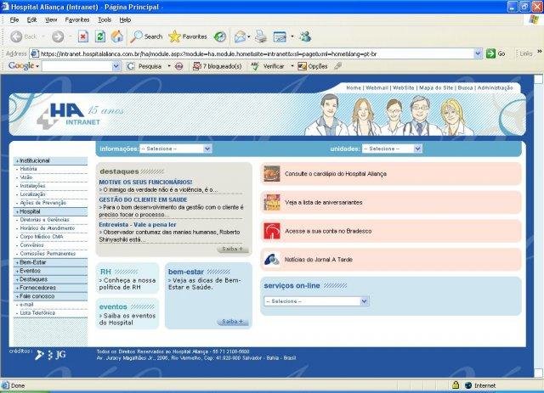Click the JG credits logo
This screenshot has height=393, width=544.
[60, 355]
